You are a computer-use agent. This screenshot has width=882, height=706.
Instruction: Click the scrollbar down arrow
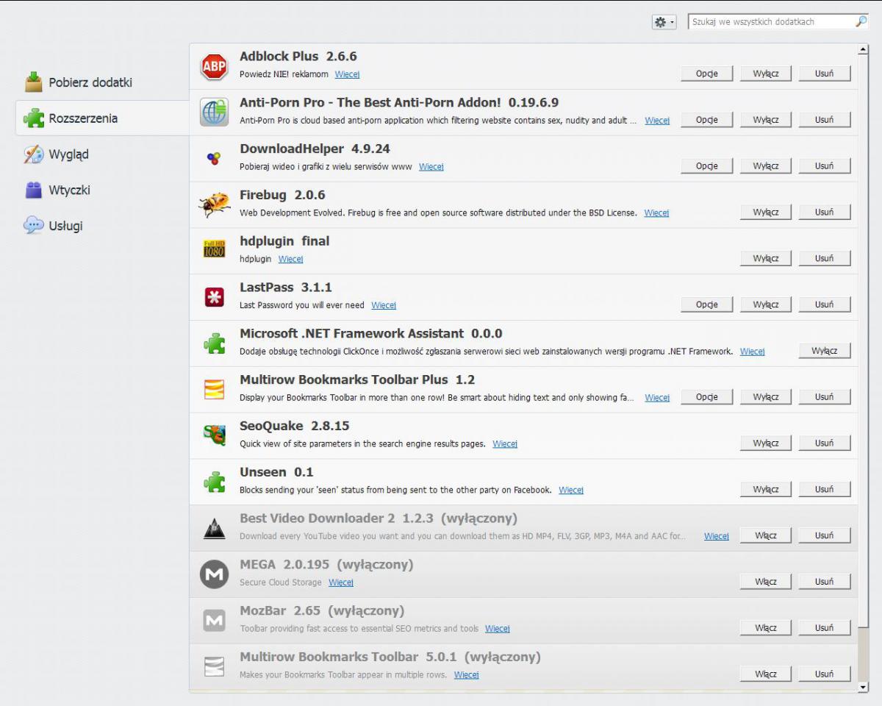click(x=864, y=687)
